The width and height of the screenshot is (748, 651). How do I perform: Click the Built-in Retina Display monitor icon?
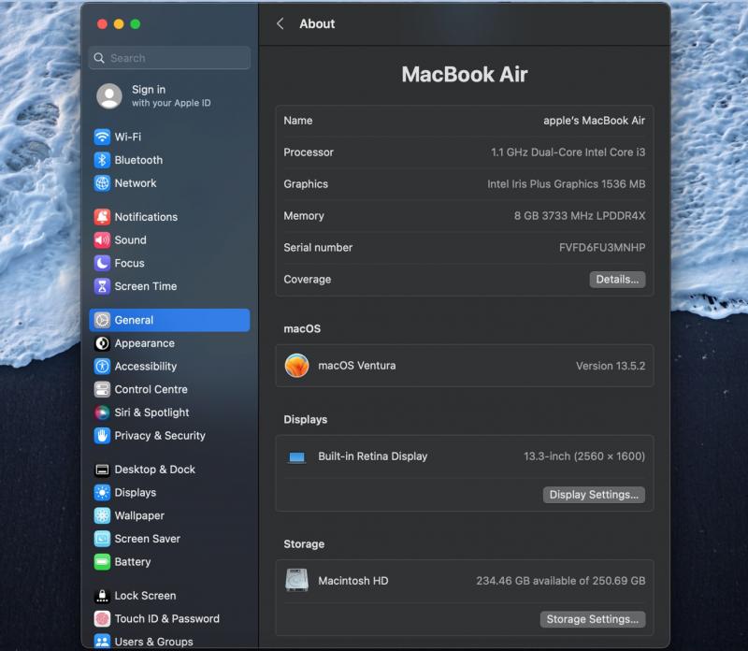click(x=296, y=457)
